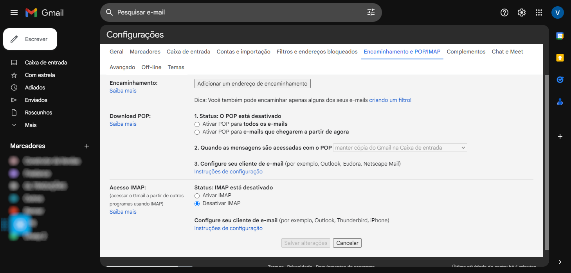Switch to Contas e importação tab

point(243,52)
